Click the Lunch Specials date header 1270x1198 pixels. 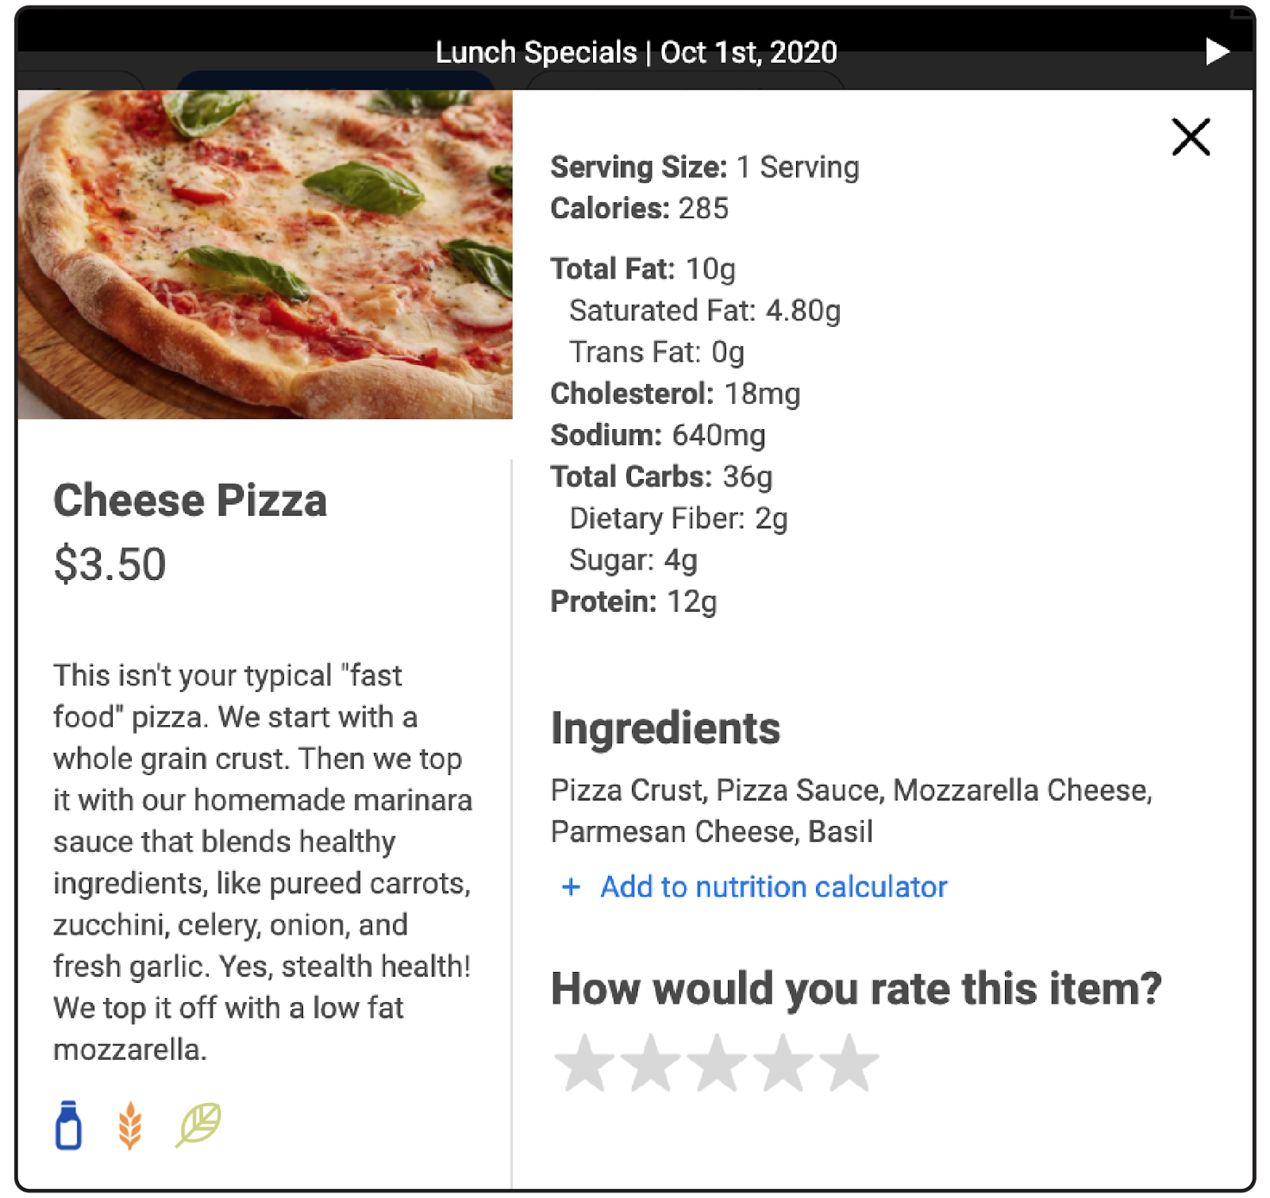[x=636, y=52]
